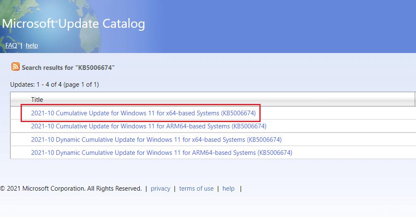
Task: Open Dynamic Cumulative Update for x64-based Systems
Action: tap(156, 139)
